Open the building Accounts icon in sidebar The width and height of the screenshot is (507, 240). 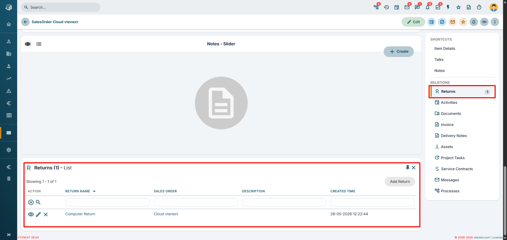[x=9, y=54]
